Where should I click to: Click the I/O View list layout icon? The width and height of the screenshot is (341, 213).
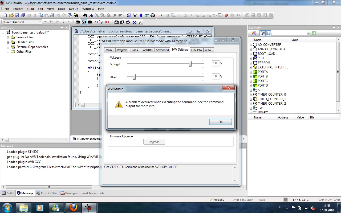click(x=268, y=33)
